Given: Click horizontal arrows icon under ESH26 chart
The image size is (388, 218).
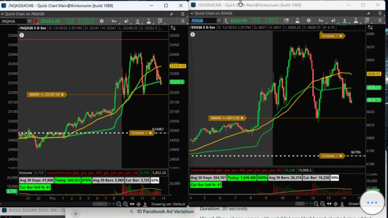Looking at the screenshot, I should pos(329,204).
